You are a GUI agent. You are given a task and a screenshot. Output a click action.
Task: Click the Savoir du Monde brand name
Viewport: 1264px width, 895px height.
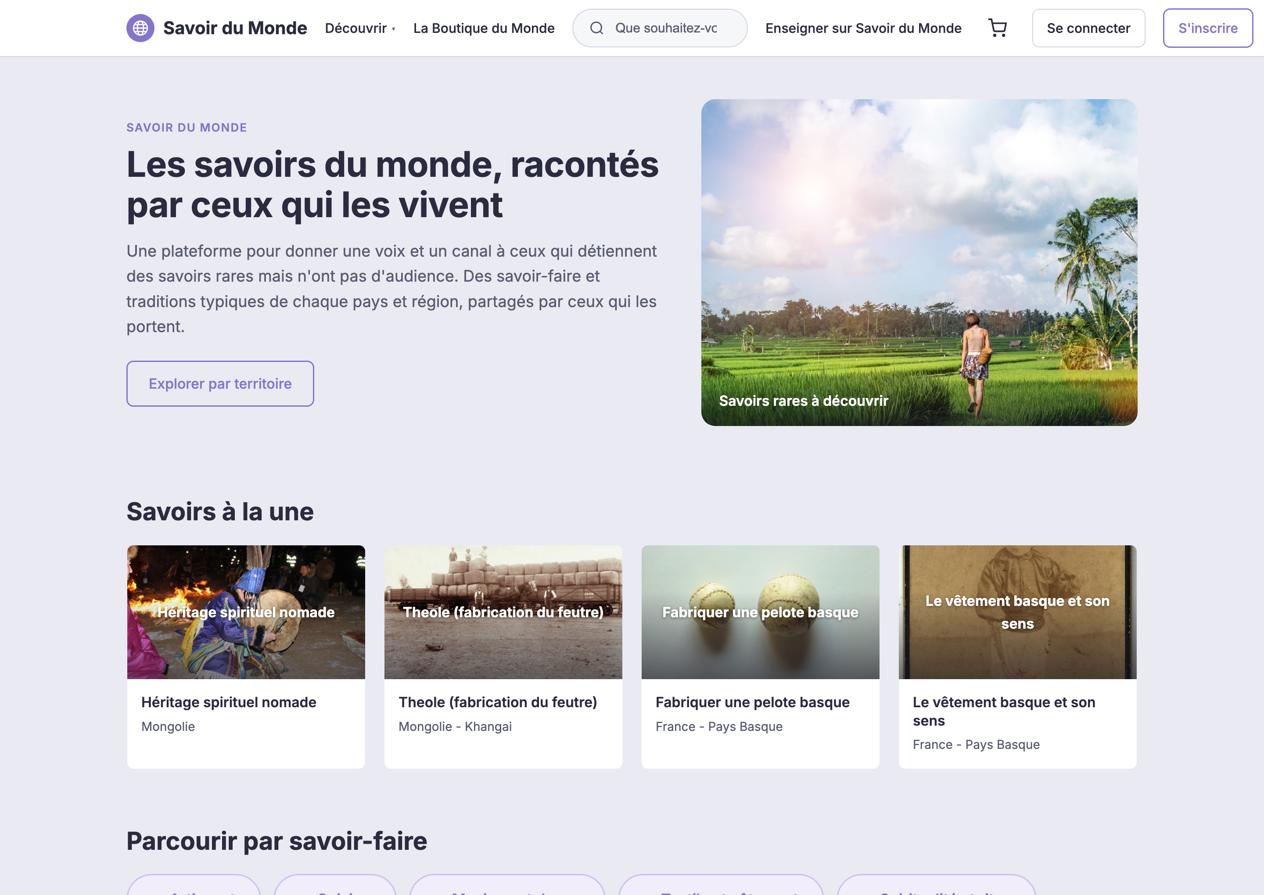(x=235, y=28)
